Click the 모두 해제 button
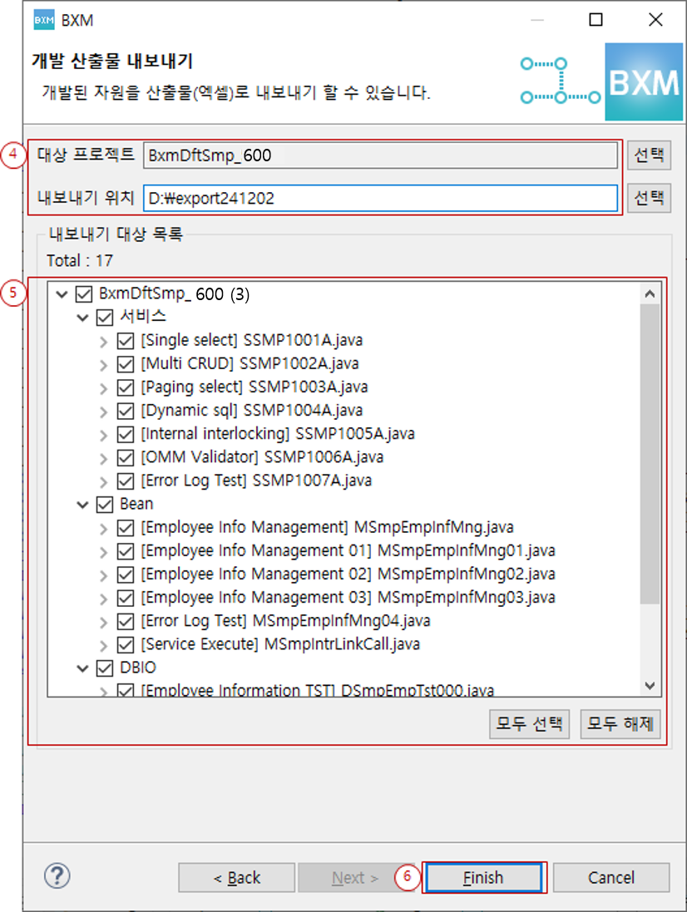687x912 pixels. coord(620,724)
